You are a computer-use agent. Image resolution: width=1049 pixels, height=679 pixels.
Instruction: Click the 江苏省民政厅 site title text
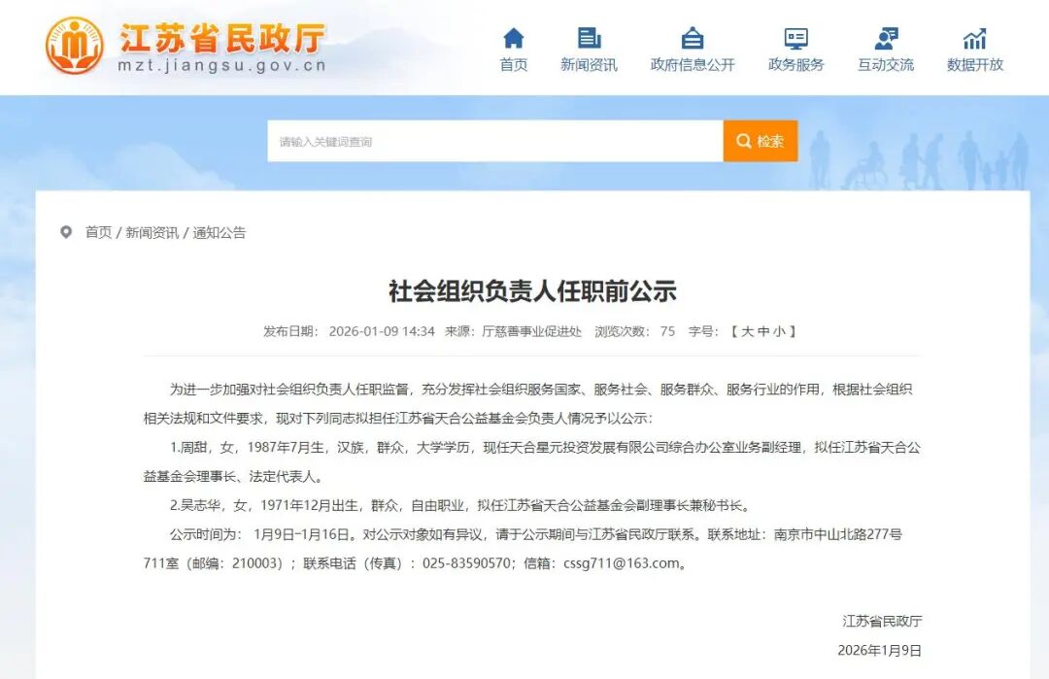click(x=221, y=39)
